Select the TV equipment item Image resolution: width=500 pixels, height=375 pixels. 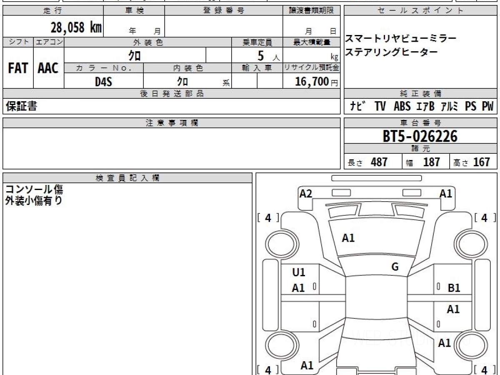[x=380, y=107]
